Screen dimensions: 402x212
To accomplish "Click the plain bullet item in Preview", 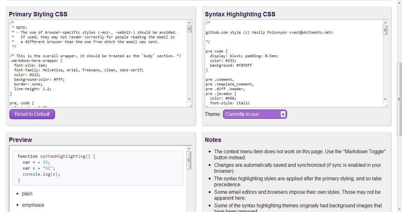I will point(27,194).
